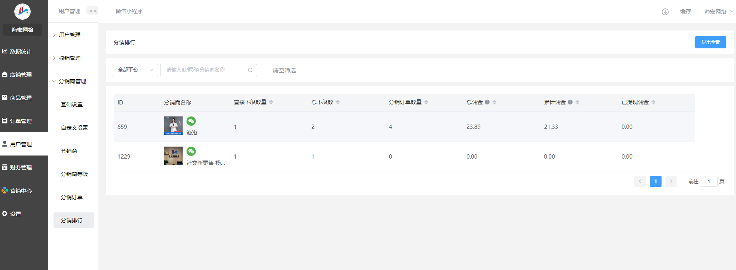Screen dimensions: 736x270
Task: Sort by 直接下级数量 column
Action: coord(271,102)
